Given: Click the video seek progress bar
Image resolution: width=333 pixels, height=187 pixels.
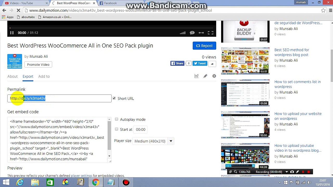Looking at the screenshot, I should point(112,28).
